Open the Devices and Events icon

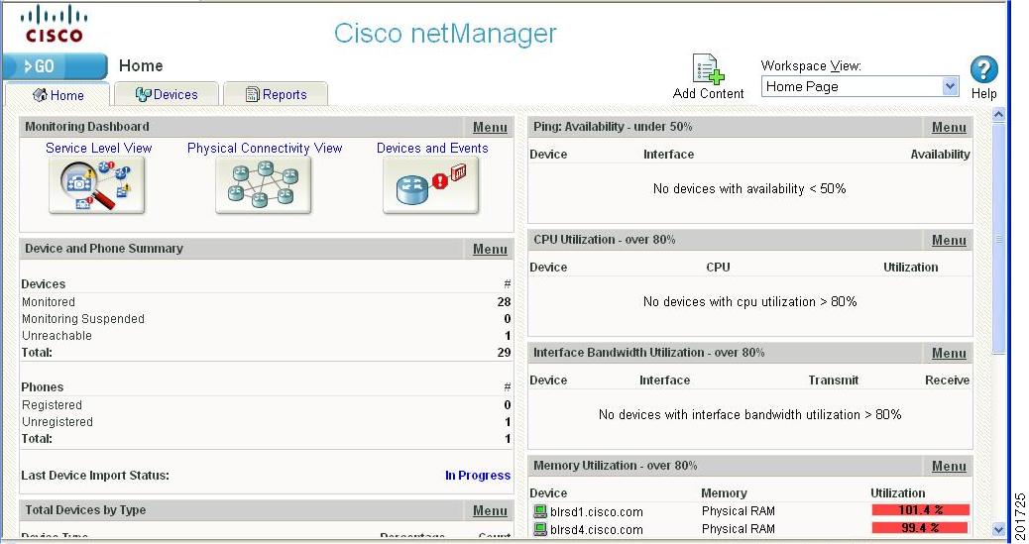[x=430, y=185]
